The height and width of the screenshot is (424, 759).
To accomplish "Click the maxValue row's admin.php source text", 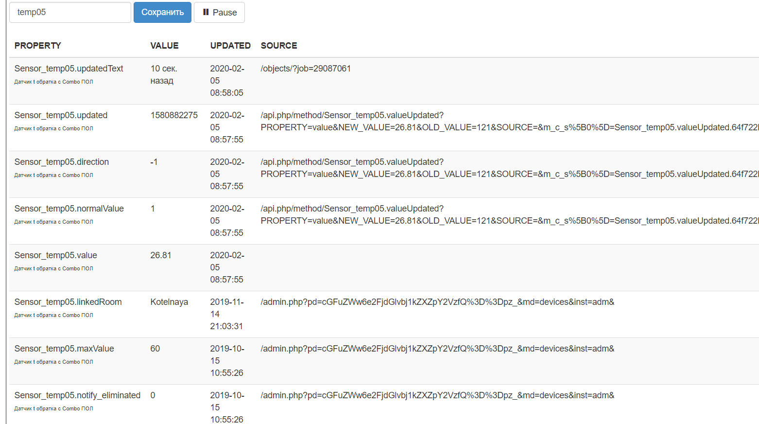I will click(437, 349).
